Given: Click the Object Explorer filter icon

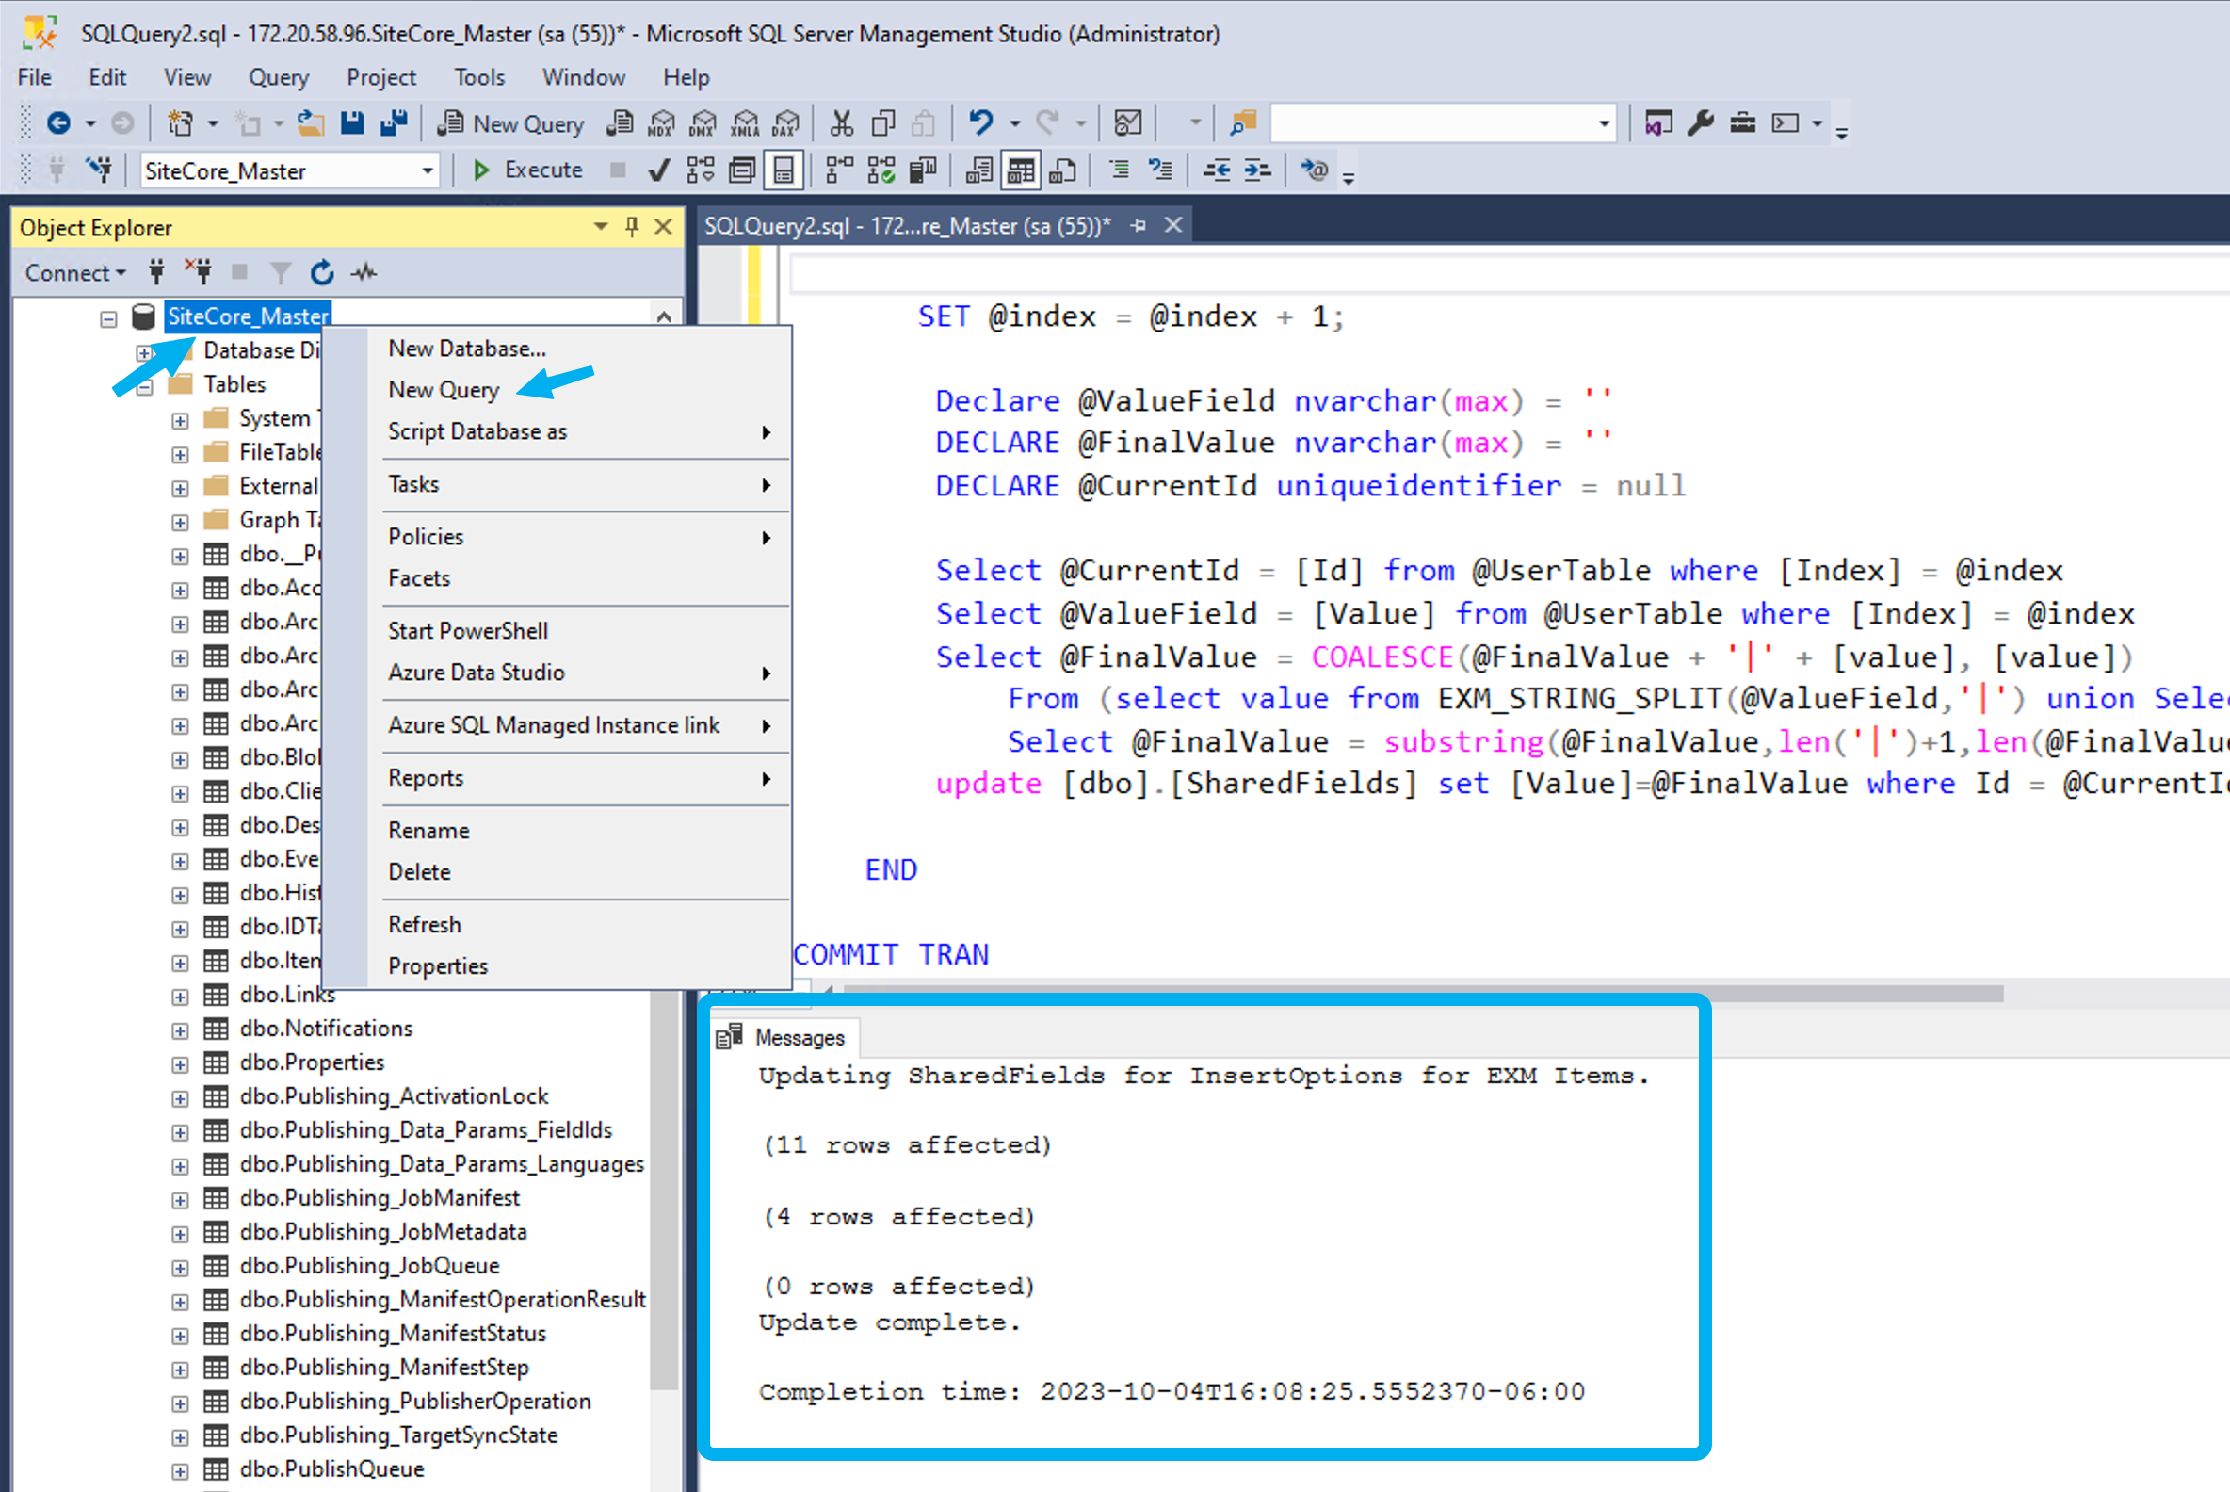Looking at the screenshot, I should (x=281, y=273).
